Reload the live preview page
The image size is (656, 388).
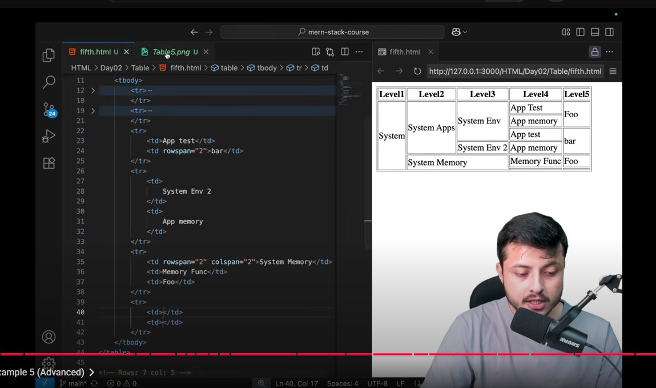pos(417,71)
